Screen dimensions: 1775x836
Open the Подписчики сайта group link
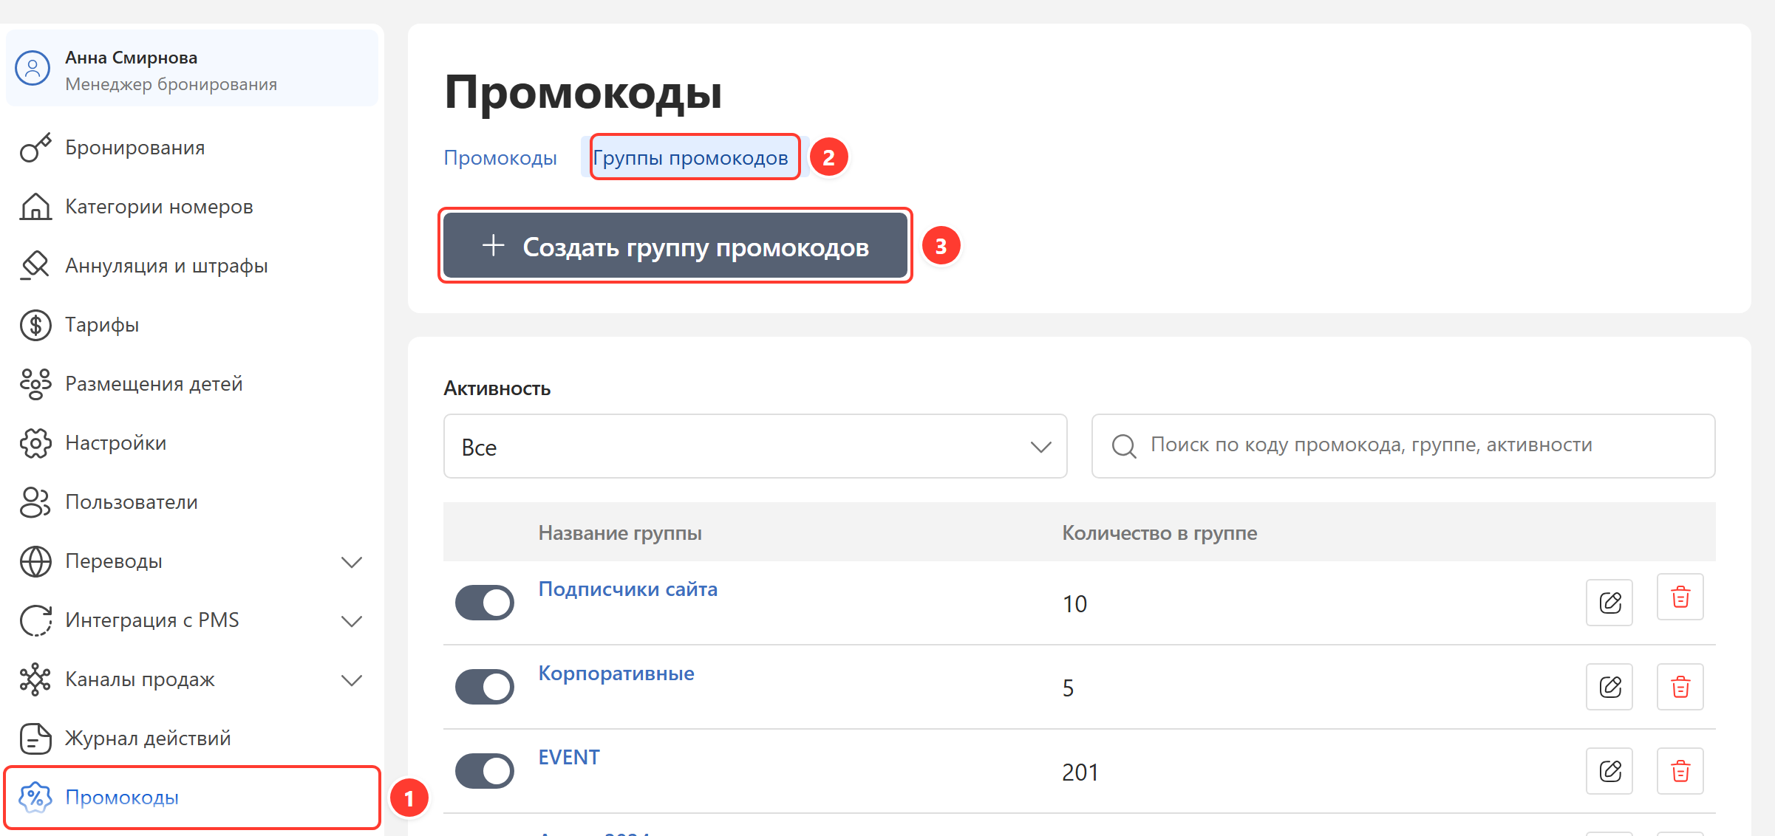tap(627, 589)
